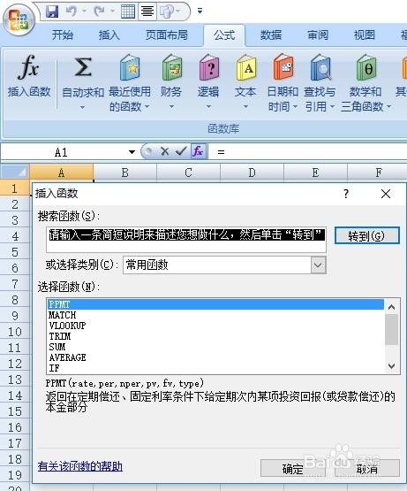Click the AutoSum sigma icon
The width and height of the screenshot is (407, 491).
(x=83, y=67)
